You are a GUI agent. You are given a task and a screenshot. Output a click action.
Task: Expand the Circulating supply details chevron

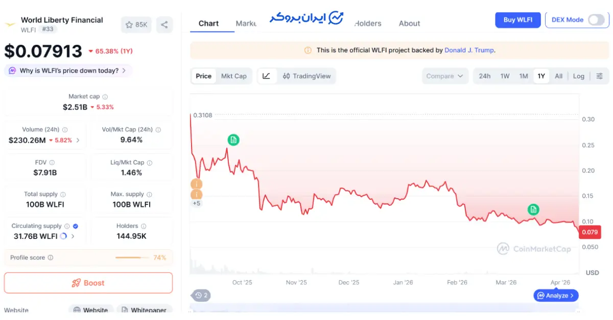pos(73,236)
